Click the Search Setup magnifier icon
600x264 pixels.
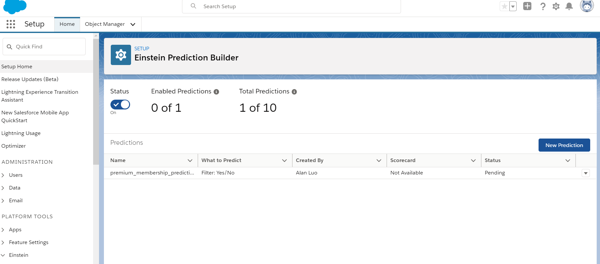193,6
